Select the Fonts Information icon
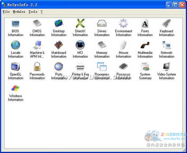187x153 pixels. [x=145, y=24]
